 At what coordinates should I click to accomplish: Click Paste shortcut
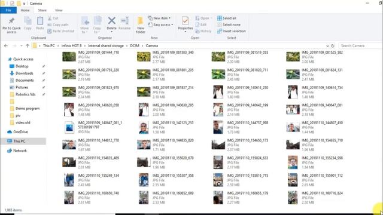click(61, 31)
